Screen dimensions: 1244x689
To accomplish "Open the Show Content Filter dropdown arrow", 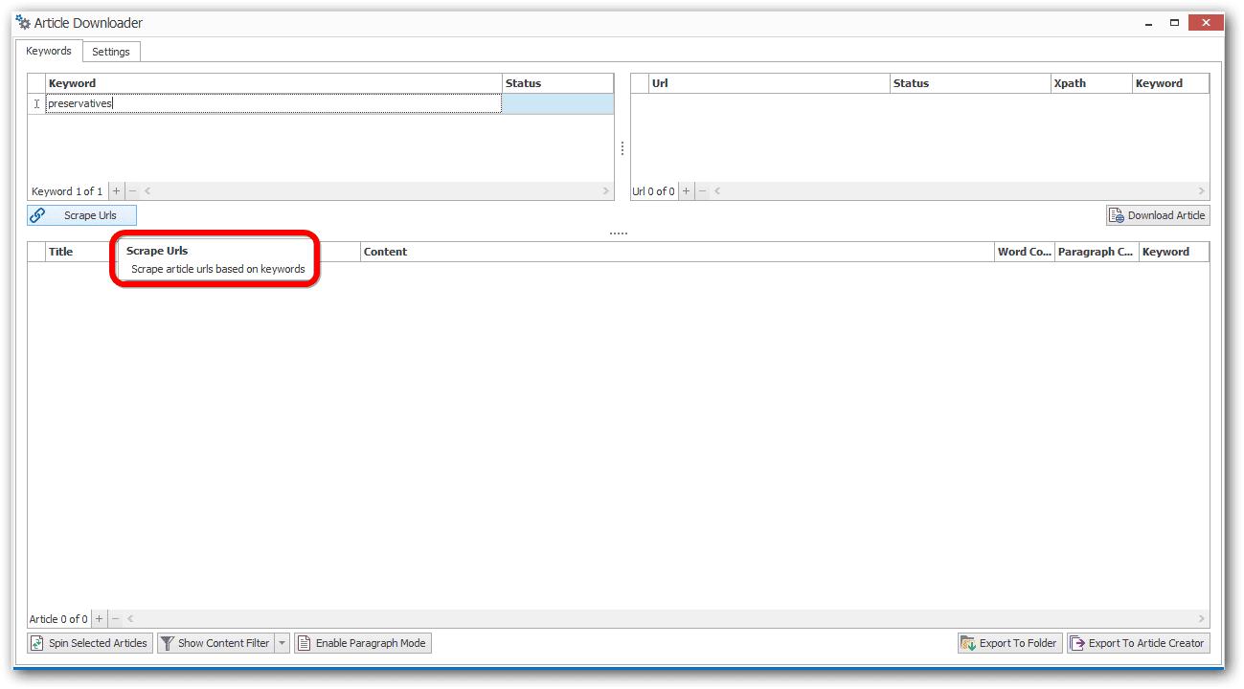I will [x=282, y=643].
